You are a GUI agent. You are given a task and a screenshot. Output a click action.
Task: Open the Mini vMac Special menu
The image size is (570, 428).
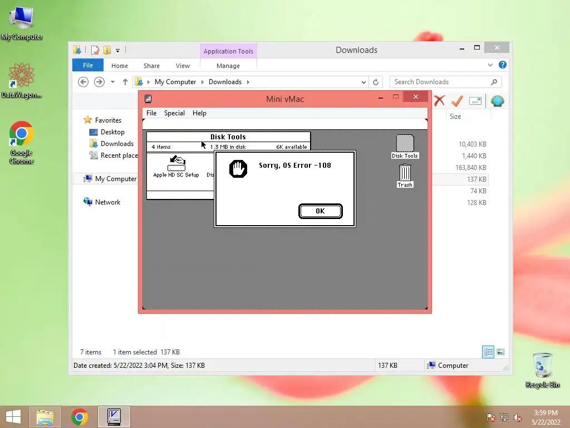(174, 113)
